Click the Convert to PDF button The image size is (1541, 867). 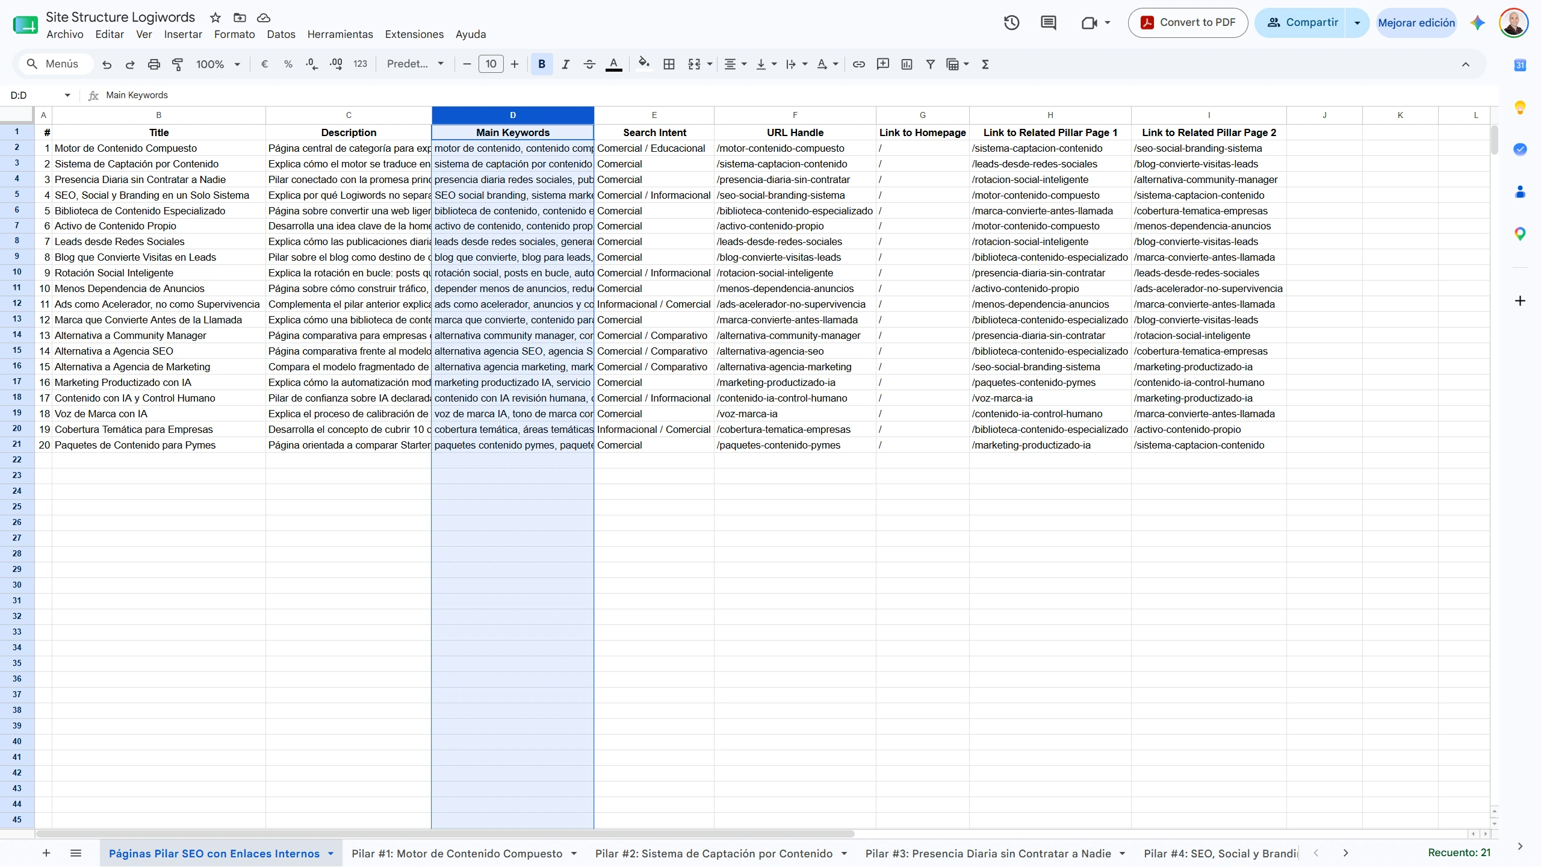1187,23
